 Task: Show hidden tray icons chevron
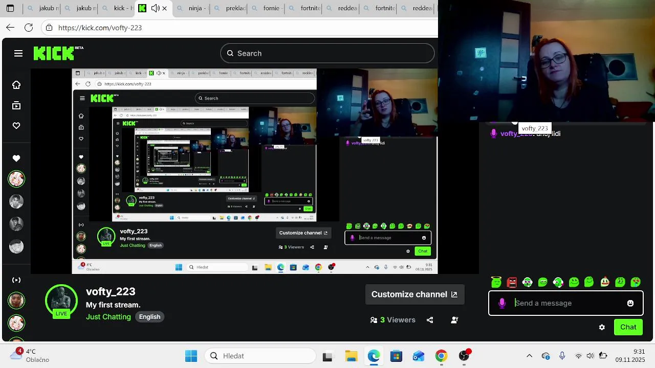(x=530, y=356)
